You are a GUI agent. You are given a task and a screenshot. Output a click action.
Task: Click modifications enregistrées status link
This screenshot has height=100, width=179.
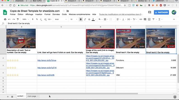[x=121, y=14]
